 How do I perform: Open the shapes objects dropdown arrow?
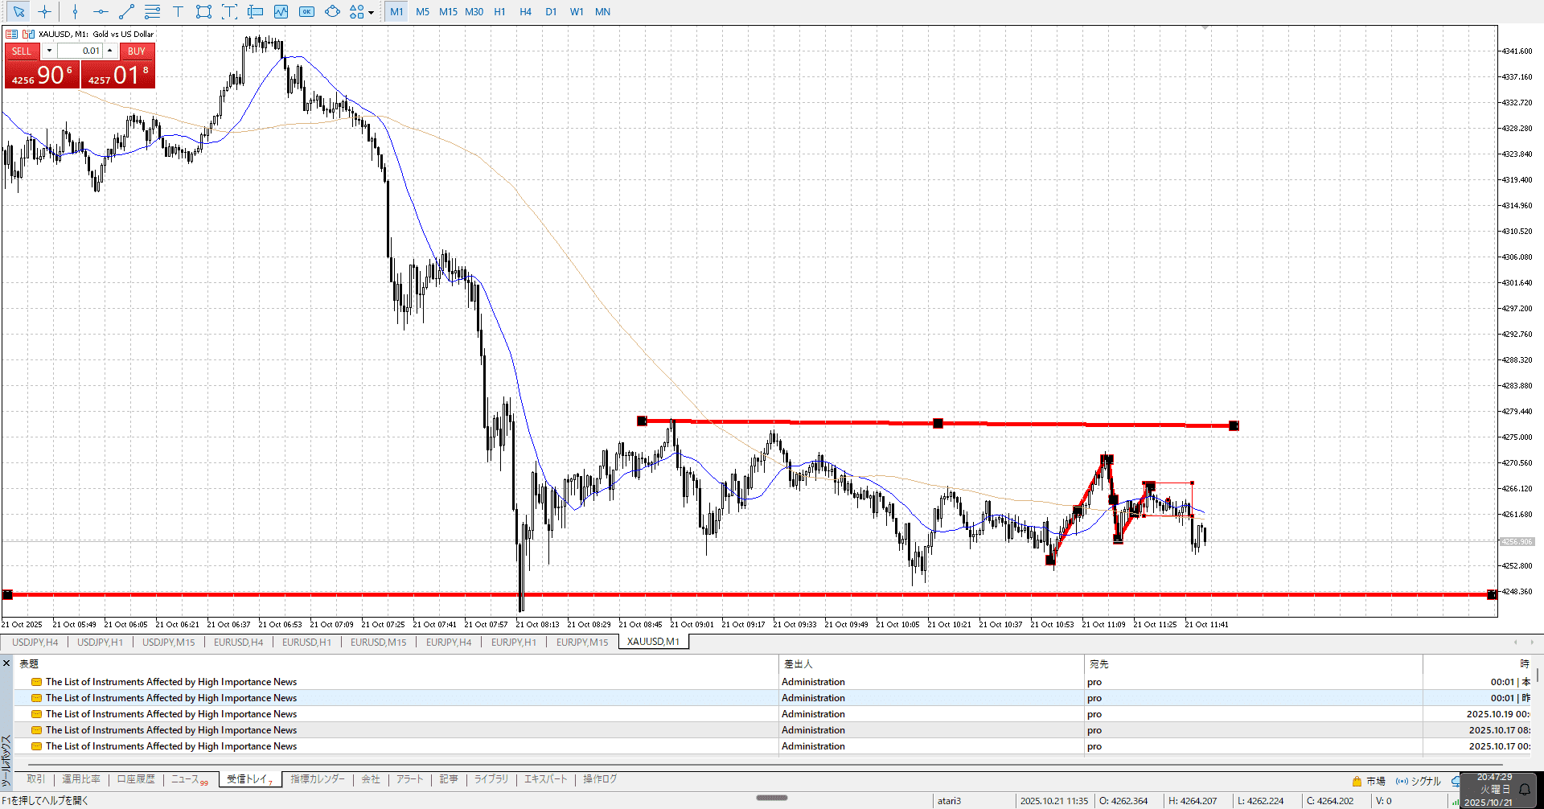pos(371,12)
